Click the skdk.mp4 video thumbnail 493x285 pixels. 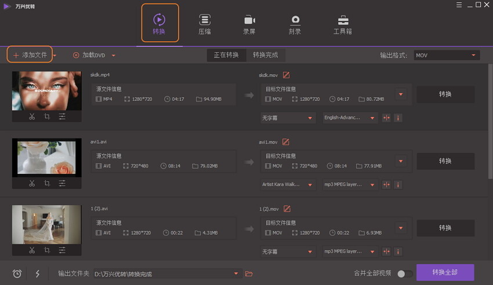pos(47,91)
